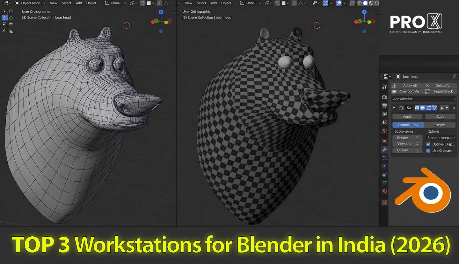
Task: Collapse the Subdivision modifier panel triangle
Action: click(x=394, y=108)
